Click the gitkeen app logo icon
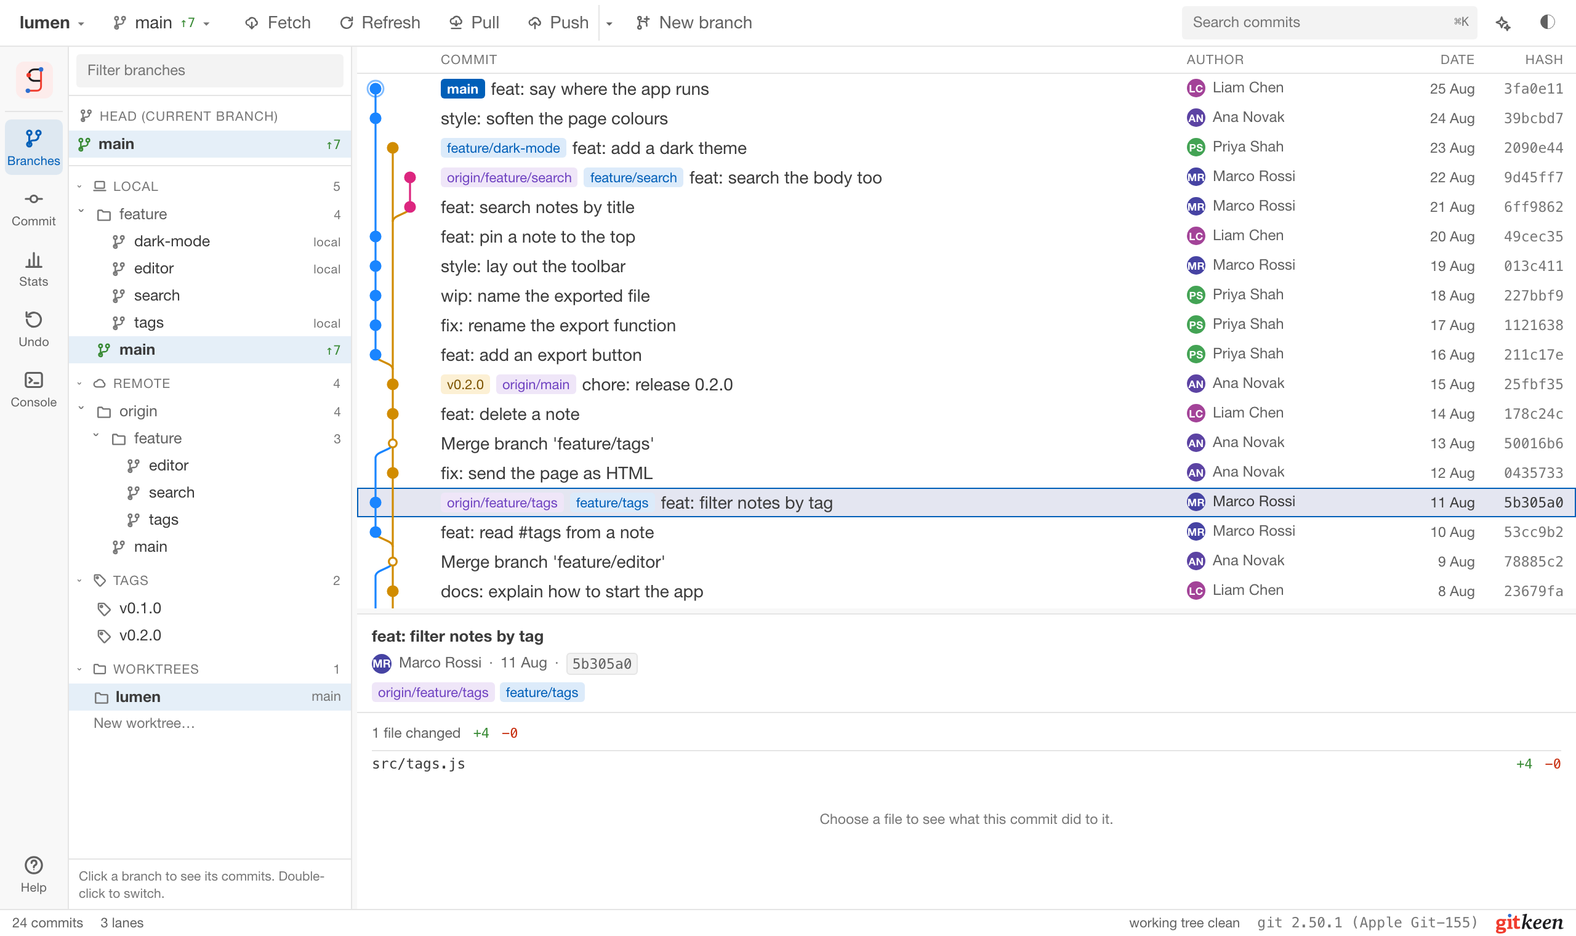The image size is (1576, 936). tap(34, 80)
